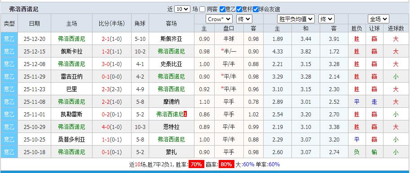The height and width of the screenshot is (173, 410).
Task: Click handicap 半球 in the 25-12-20 row
Action: tap(229, 39)
